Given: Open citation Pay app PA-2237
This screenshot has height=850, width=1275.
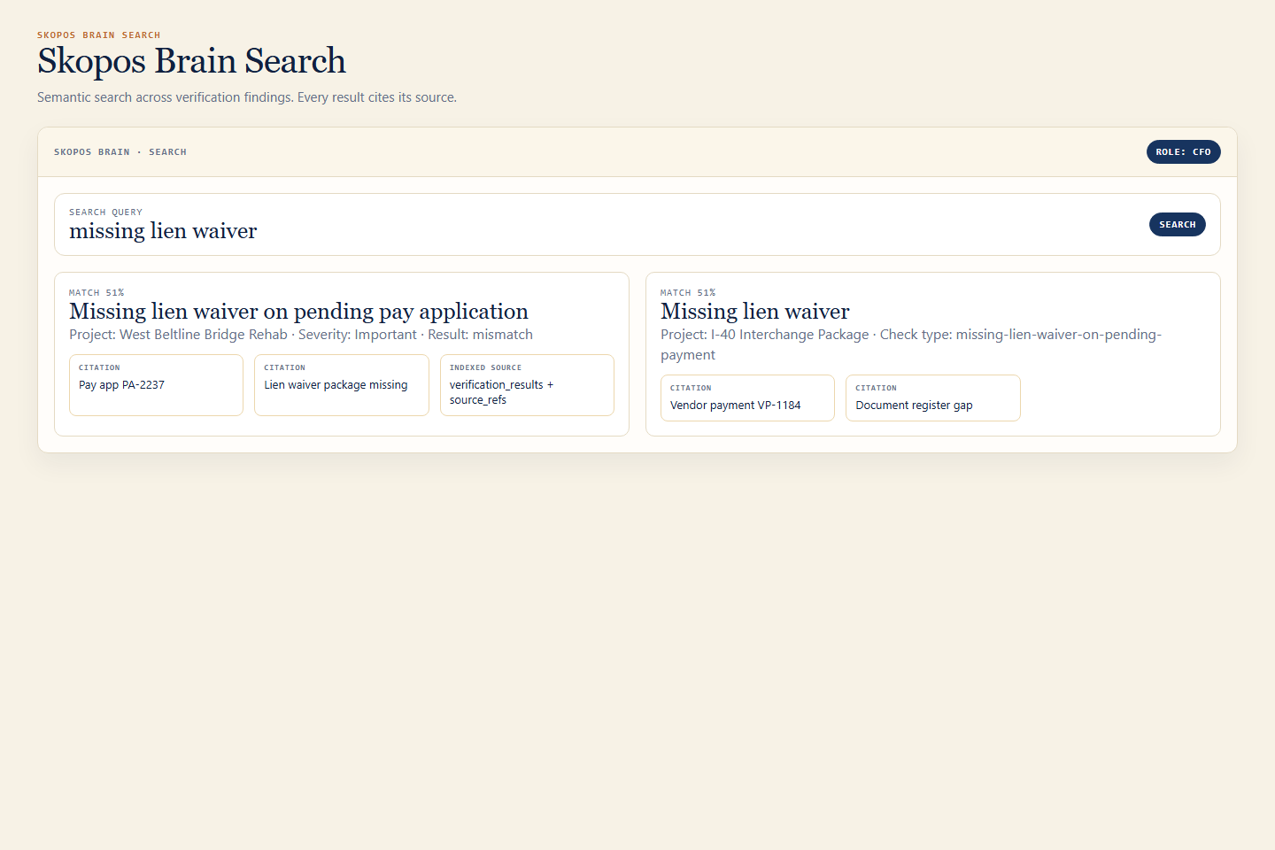Looking at the screenshot, I should [156, 385].
